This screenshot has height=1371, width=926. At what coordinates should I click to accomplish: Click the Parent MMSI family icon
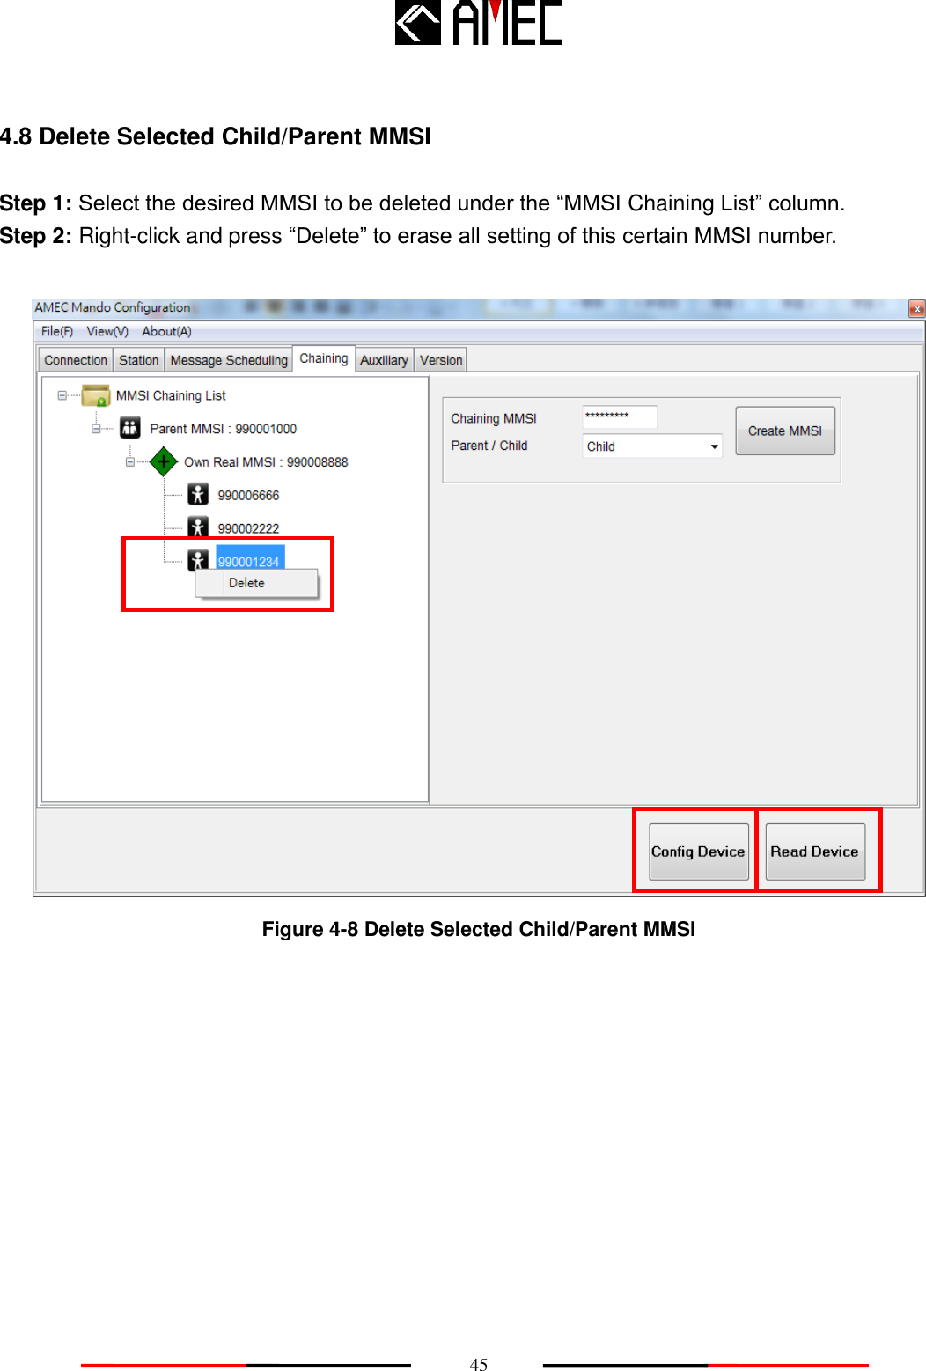tap(130, 428)
